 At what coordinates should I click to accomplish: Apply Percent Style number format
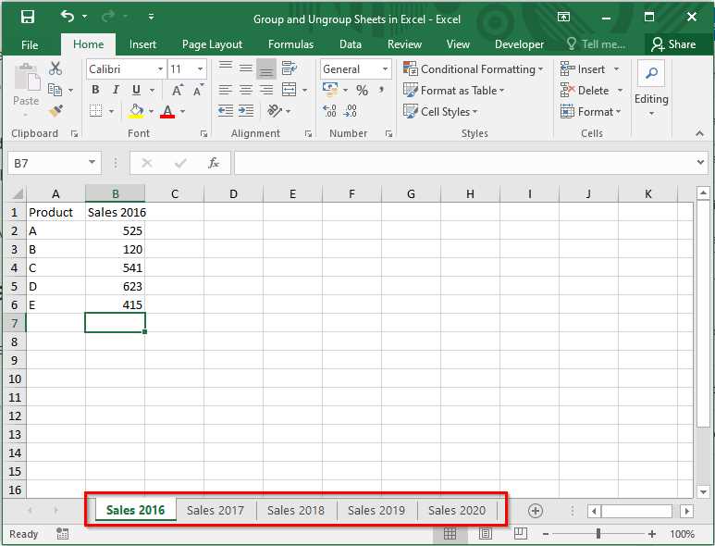(362, 90)
